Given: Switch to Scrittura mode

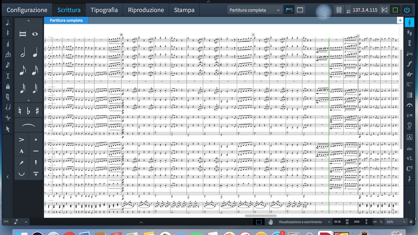Looking at the screenshot, I should pos(69,10).
